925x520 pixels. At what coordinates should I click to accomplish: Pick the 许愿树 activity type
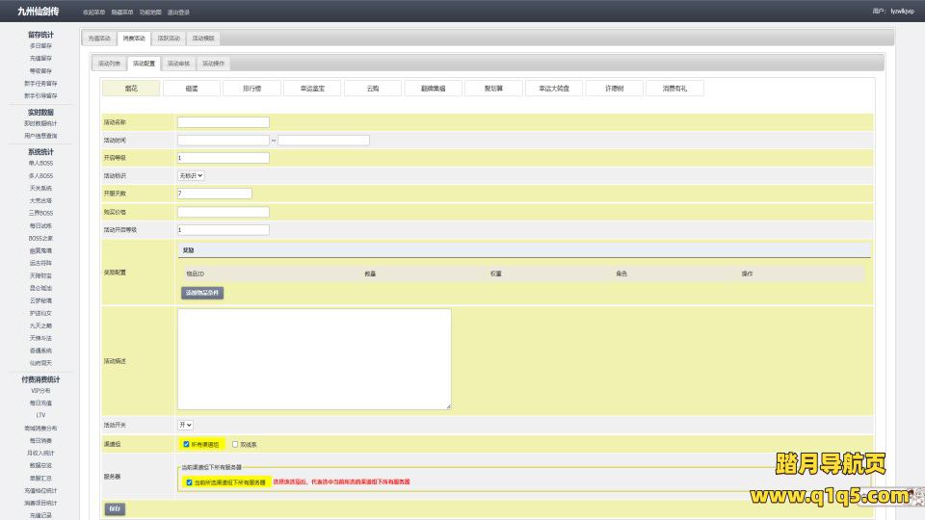(x=614, y=88)
